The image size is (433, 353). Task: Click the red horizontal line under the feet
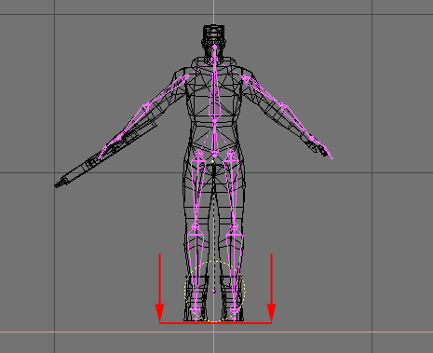tap(215, 323)
